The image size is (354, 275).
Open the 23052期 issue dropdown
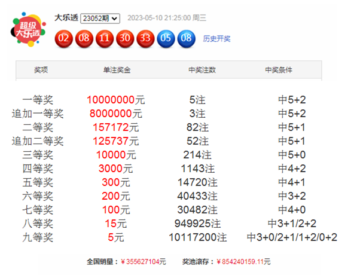pos(100,19)
